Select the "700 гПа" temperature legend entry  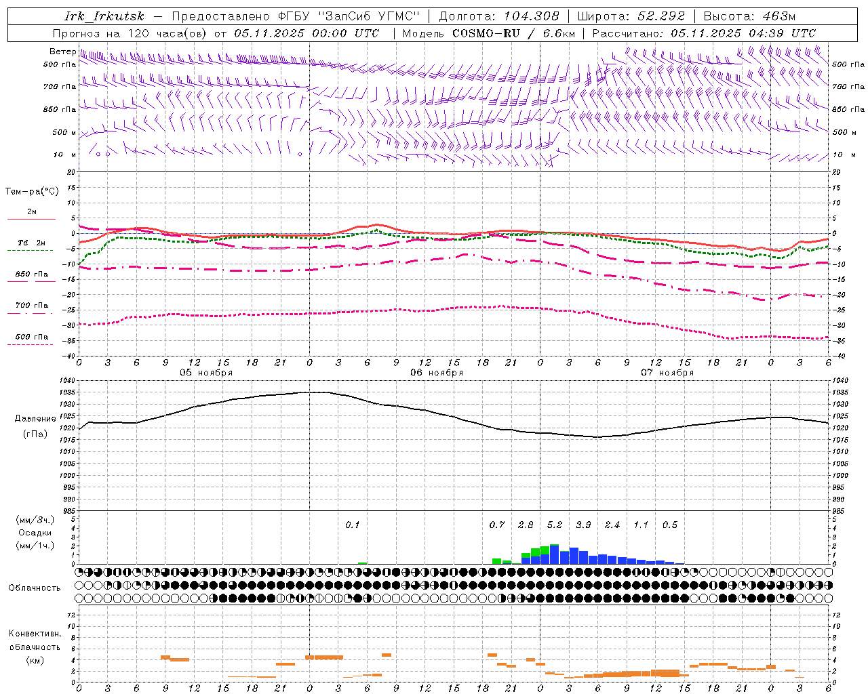(x=32, y=306)
